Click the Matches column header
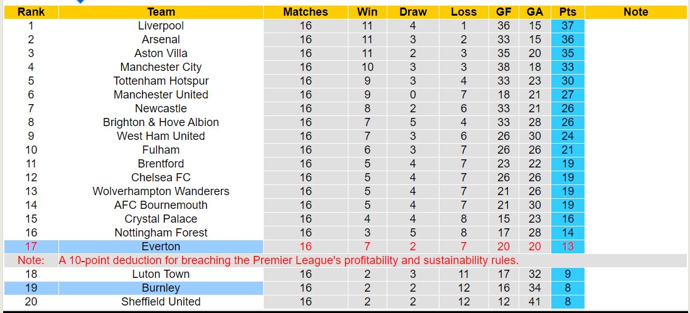690x313 pixels. [x=305, y=12]
